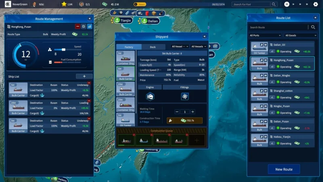The height and width of the screenshot is (182, 323).
Task: Toggle eye visibility for Dalian_Ningbo route
Action: click(266, 75)
